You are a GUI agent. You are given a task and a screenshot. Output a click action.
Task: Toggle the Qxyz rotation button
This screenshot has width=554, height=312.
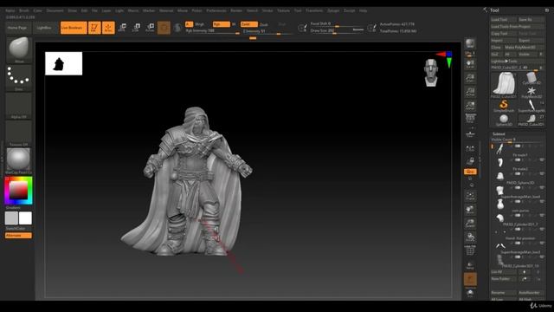tap(470, 172)
